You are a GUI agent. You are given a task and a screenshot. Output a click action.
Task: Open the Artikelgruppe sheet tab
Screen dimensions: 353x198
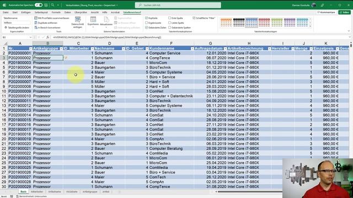click(90, 192)
